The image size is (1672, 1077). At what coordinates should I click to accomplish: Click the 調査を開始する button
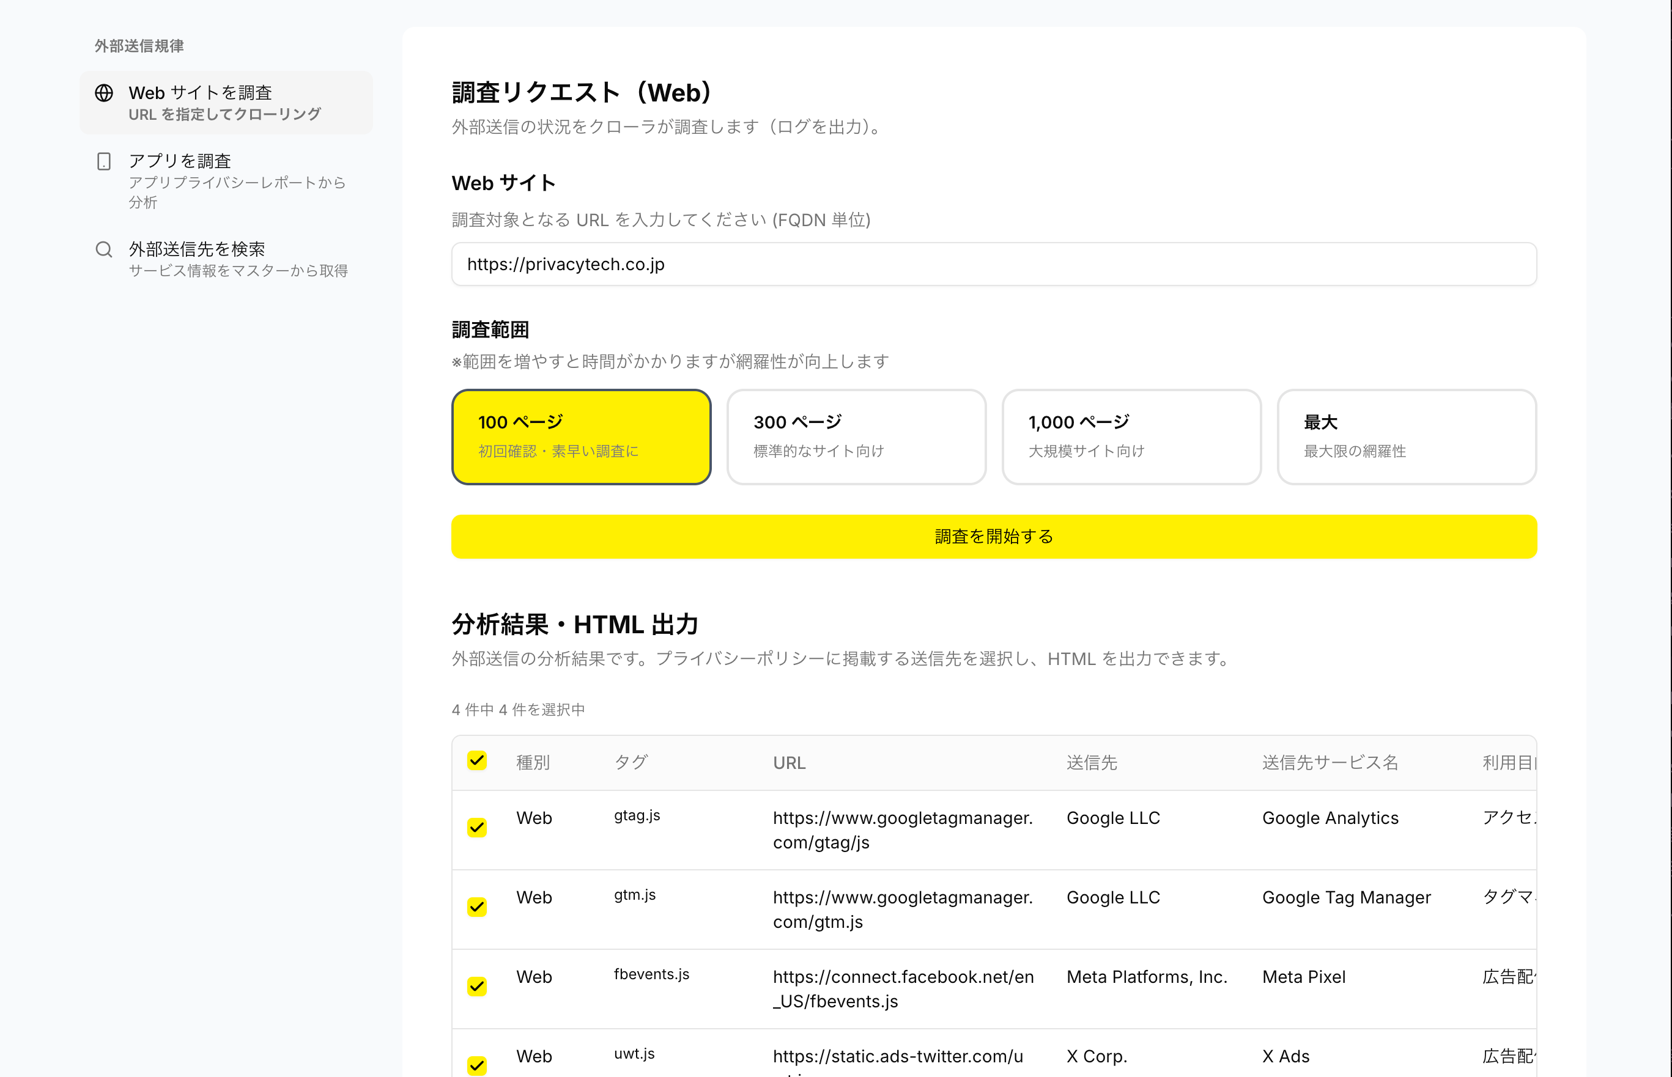pos(993,537)
